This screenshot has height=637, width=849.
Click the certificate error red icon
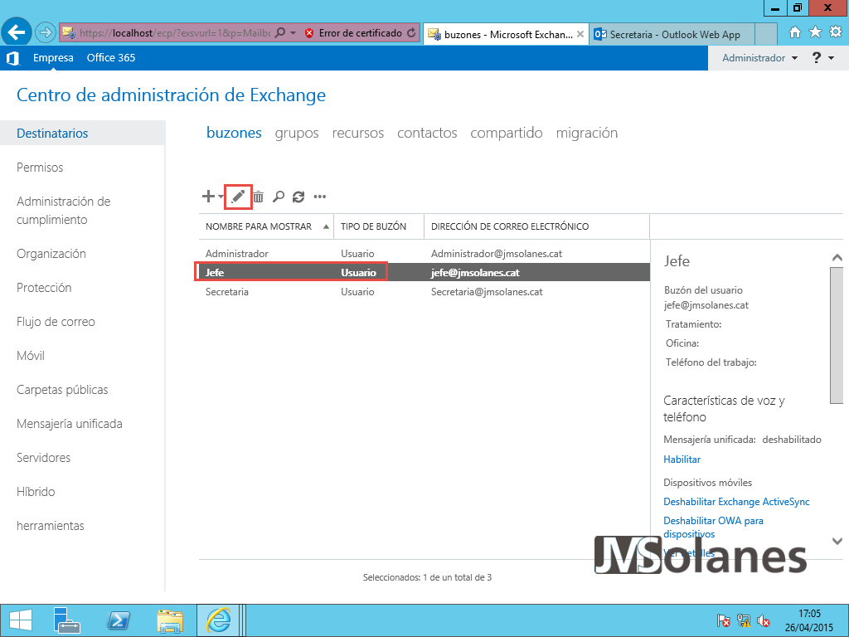[309, 33]
